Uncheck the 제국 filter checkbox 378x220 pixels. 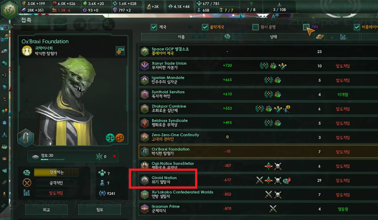pos(154,27)
